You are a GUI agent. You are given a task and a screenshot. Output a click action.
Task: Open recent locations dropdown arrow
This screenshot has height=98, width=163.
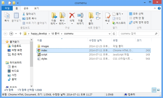point(16,34)
